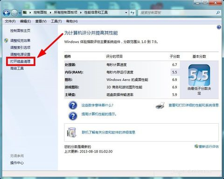Click the magnifier search icon
This screenshot has height=179, width=224.
[218, 13]
